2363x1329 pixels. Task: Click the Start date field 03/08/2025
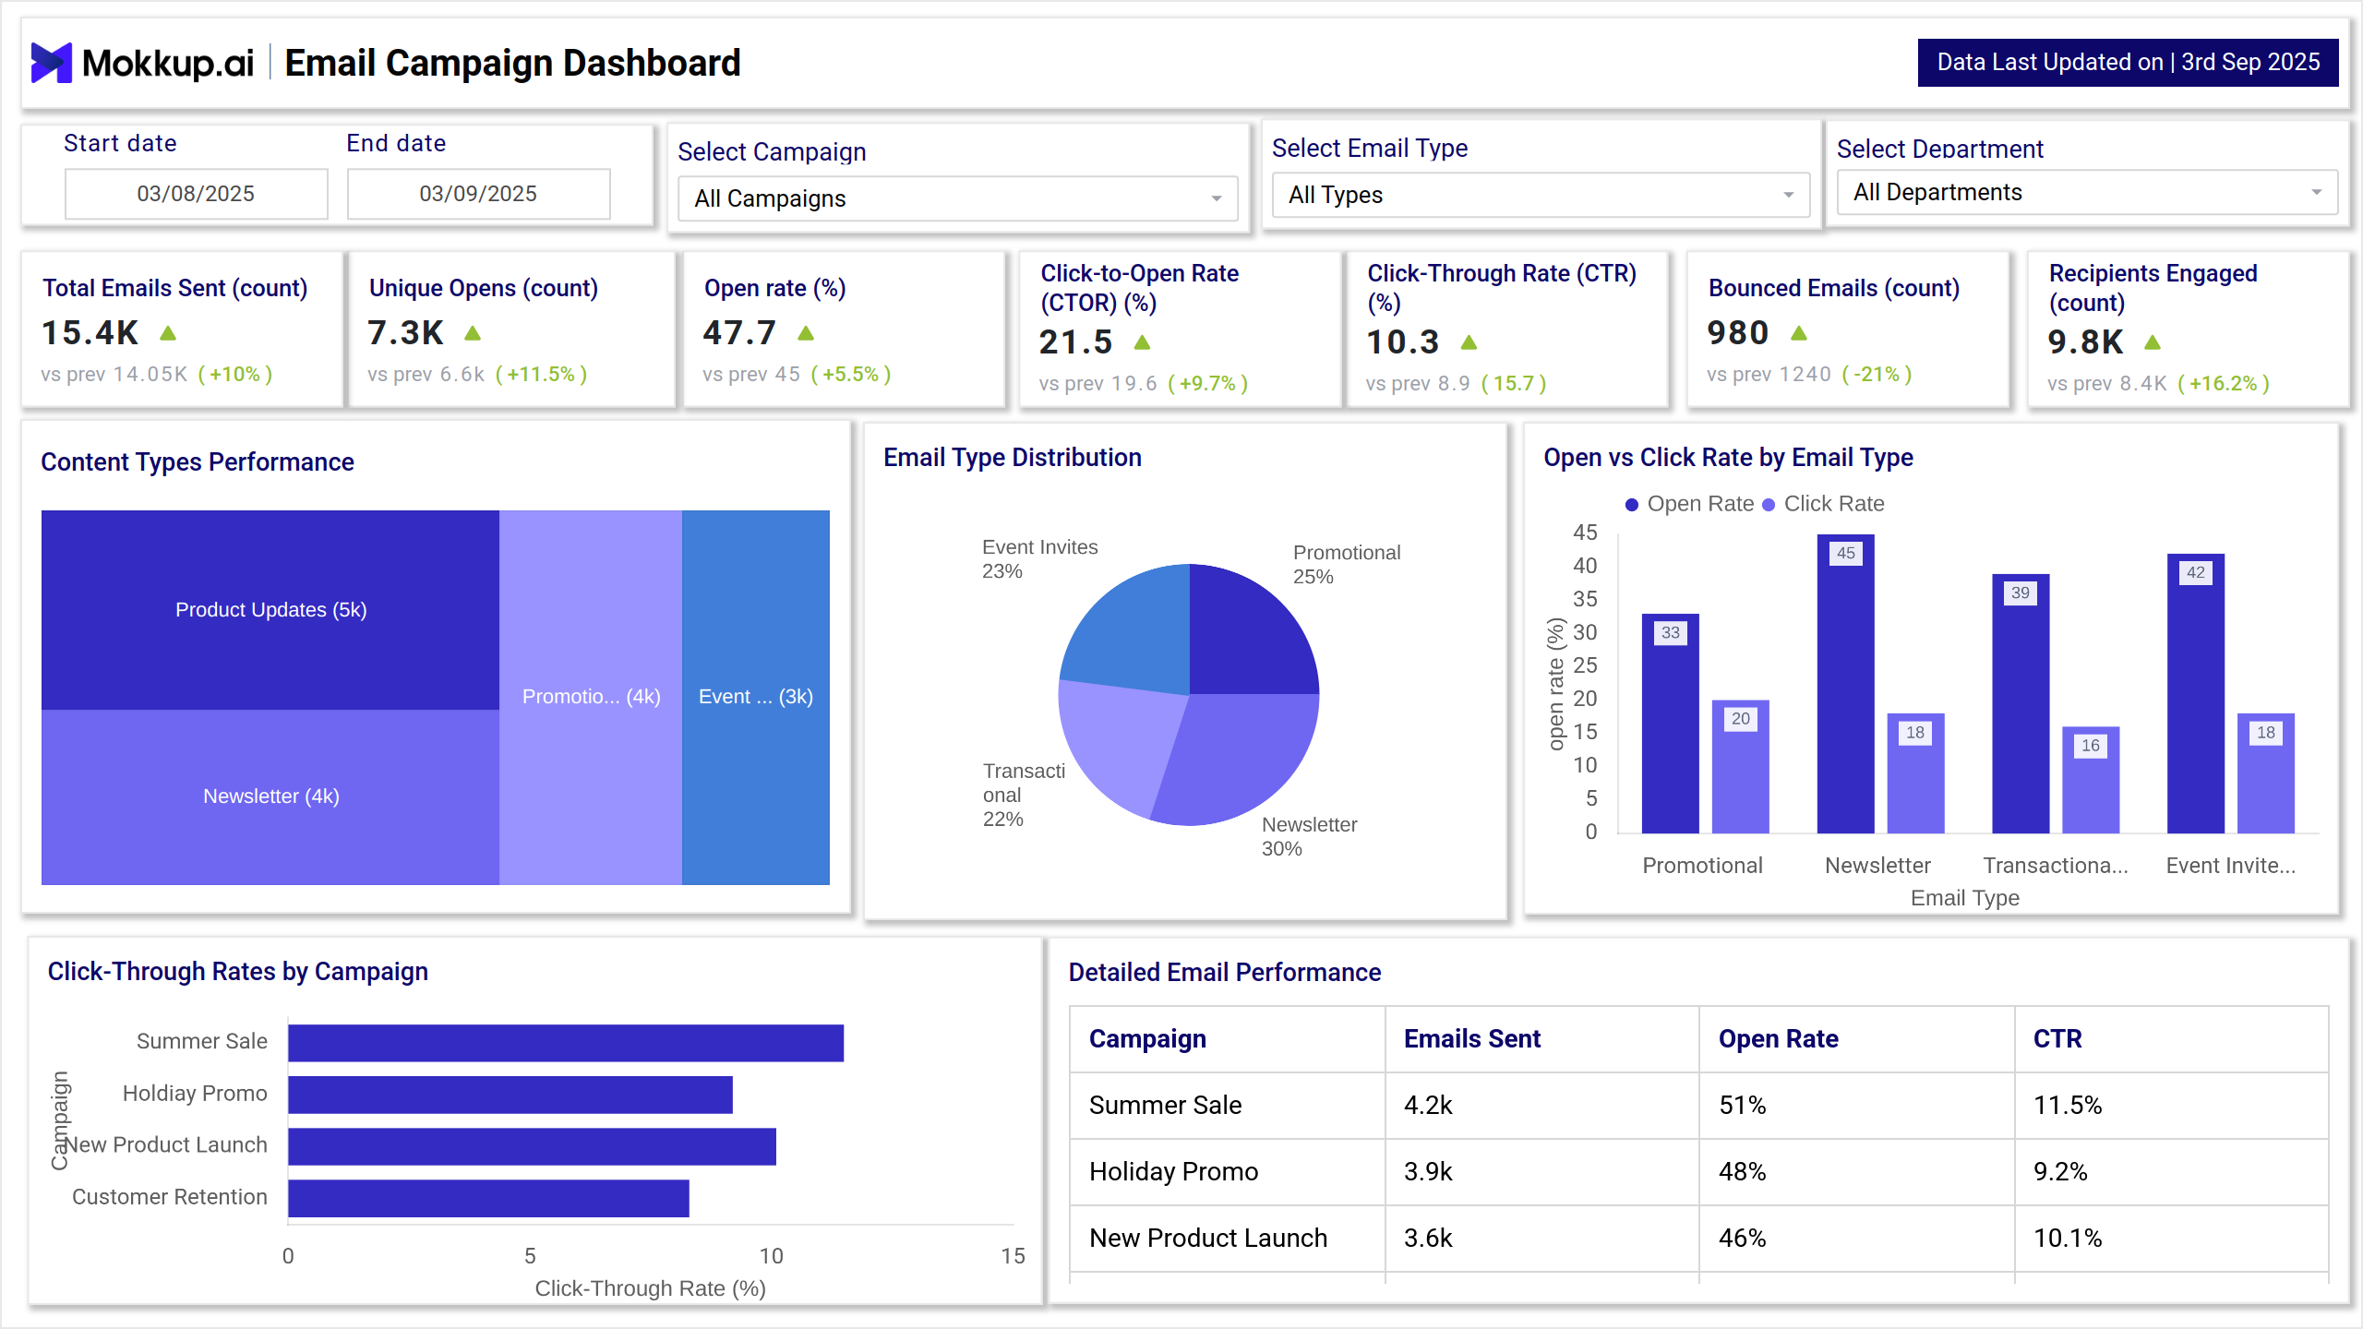(197, 194)
